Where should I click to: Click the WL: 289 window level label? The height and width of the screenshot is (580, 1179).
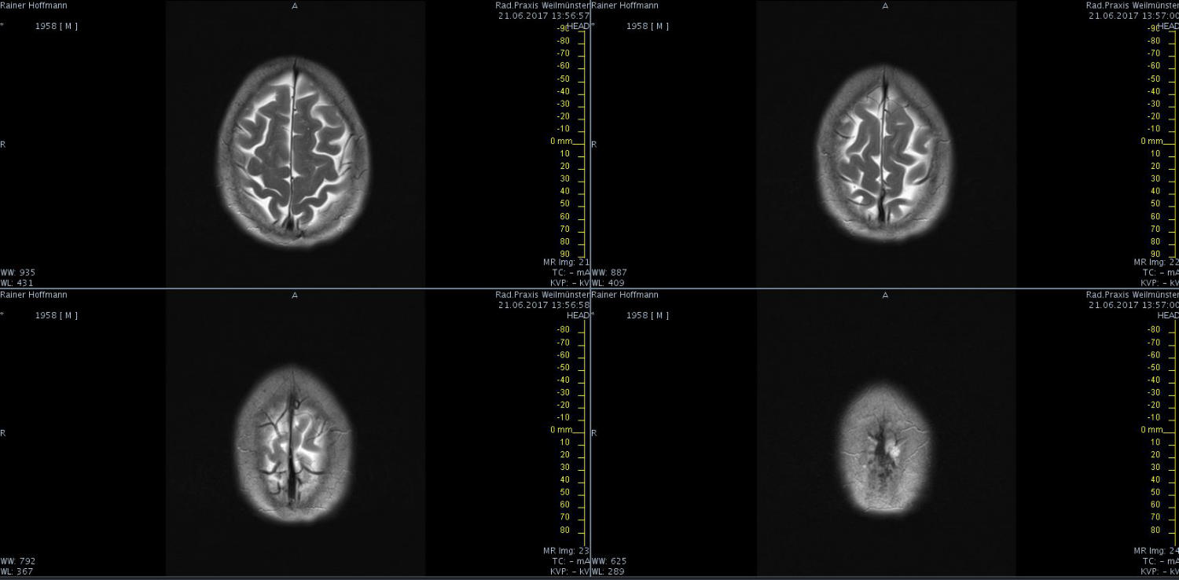(x=608, y=571)
